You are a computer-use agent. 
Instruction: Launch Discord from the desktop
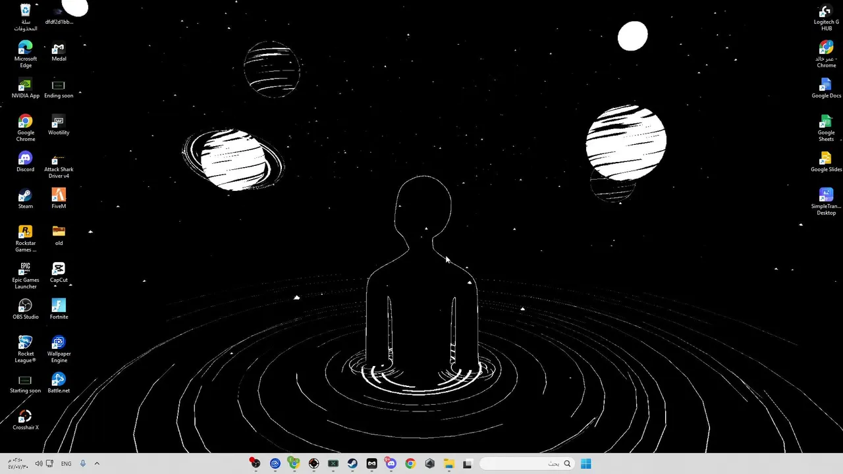[x=25, y=163]
